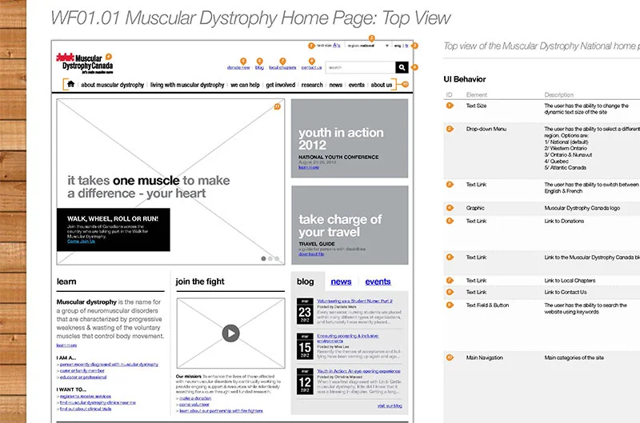Open Volunteering as a Student Nurse post
This screenshot has height=423, width=640.
click(354, 301)
